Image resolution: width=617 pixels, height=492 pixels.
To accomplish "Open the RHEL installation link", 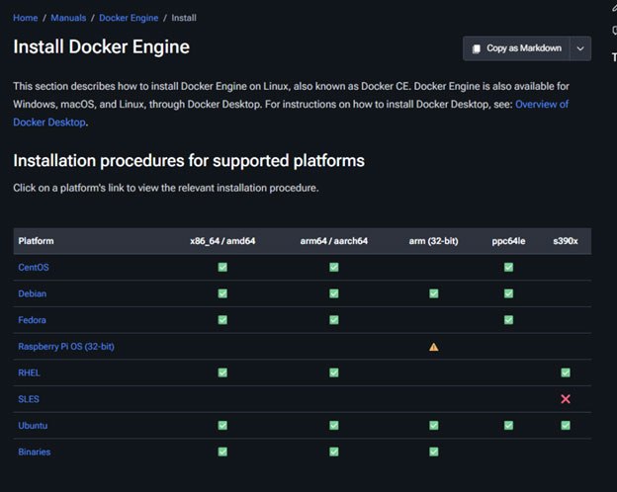I will pos(29,372).
